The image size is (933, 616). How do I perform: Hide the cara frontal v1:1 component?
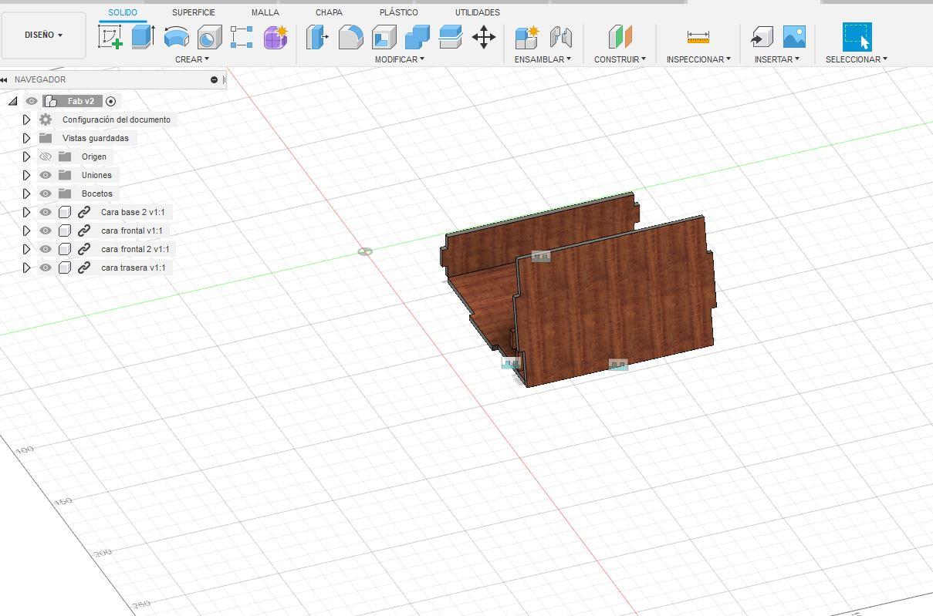(x=46, y=231)
